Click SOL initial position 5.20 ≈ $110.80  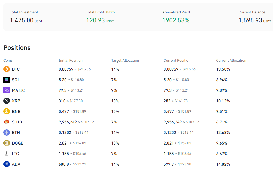point(71,80)
